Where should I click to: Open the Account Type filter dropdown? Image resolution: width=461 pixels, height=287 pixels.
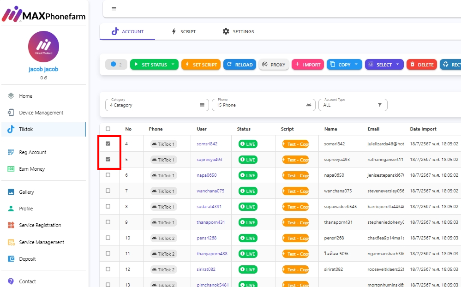(353, 105)
